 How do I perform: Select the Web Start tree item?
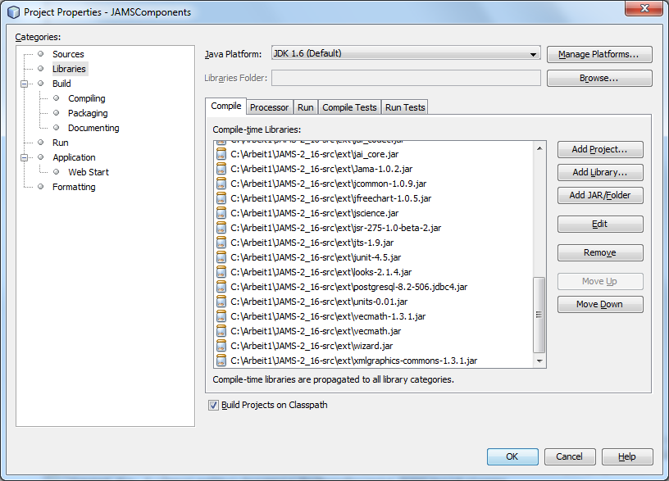click(x=88, y=172)
